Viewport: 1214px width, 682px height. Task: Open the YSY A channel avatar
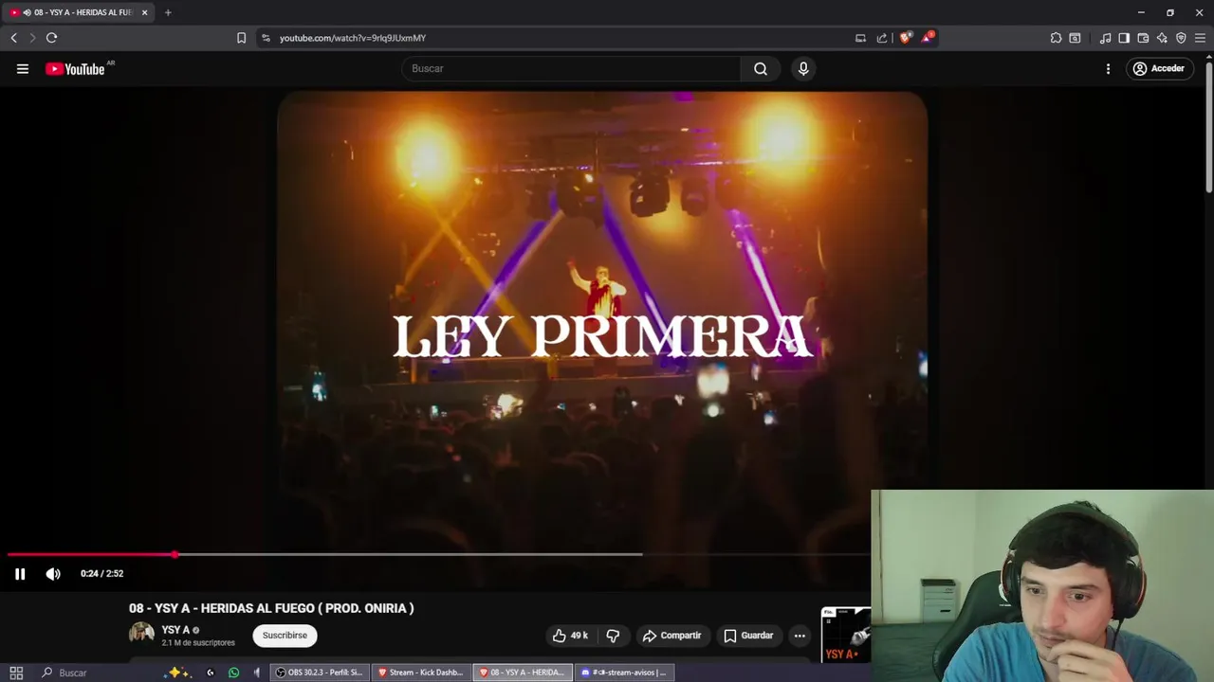coord(141,634)
